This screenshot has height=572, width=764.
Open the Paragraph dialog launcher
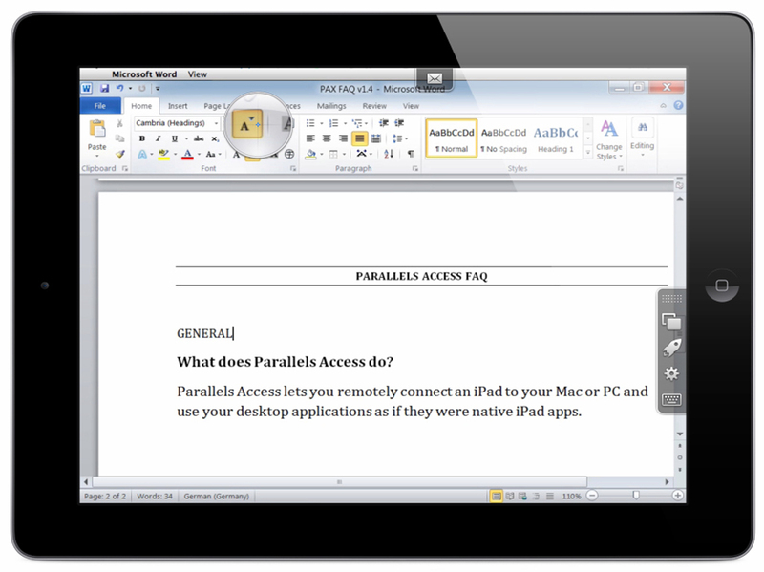click(415, 169)
